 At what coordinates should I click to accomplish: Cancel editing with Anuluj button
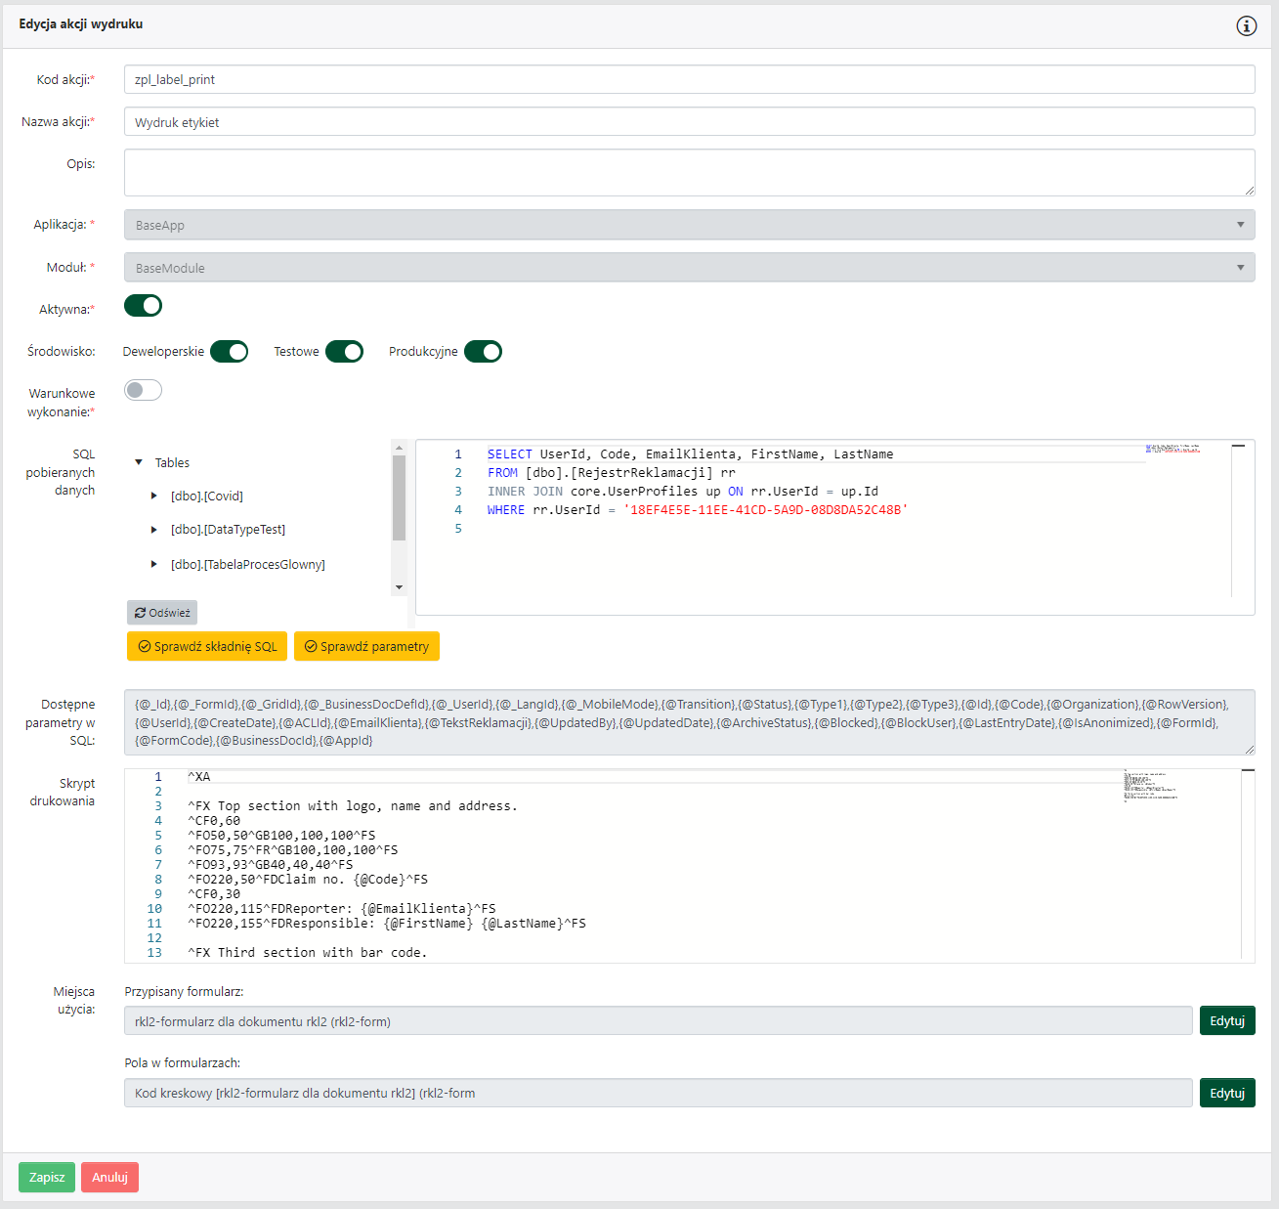click(x=109, y=1177)
